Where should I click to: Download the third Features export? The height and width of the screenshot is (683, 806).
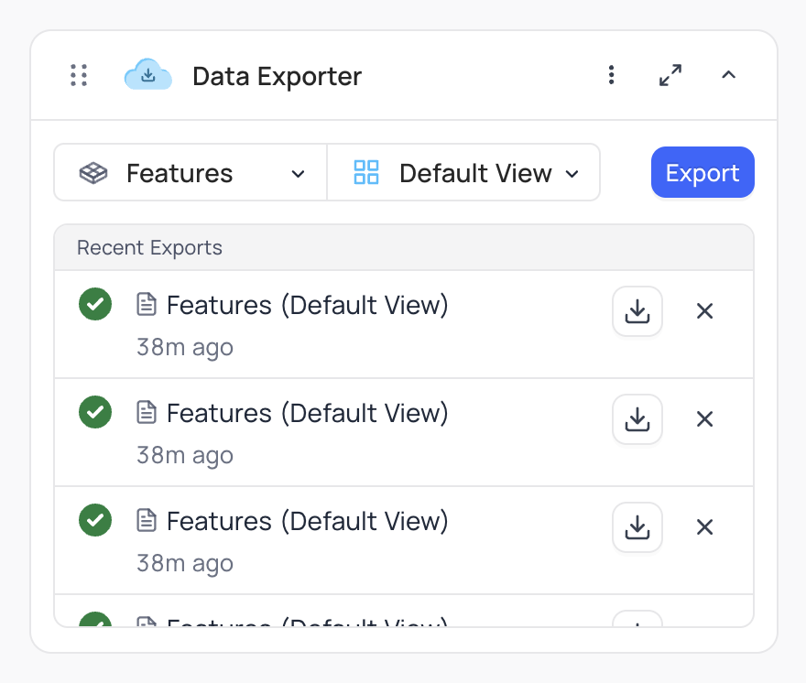tap(637, 527)
